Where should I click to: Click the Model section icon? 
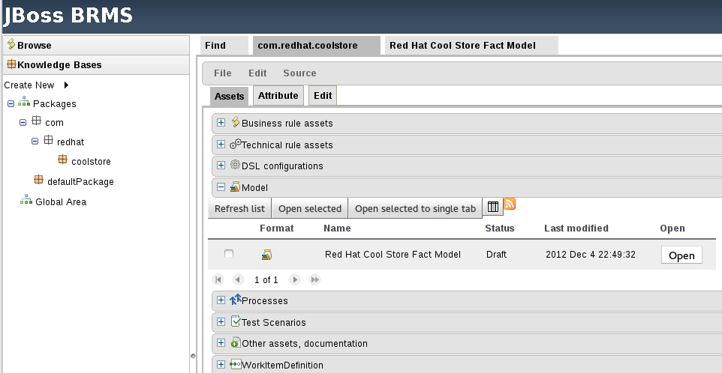(x=236, y=186)
